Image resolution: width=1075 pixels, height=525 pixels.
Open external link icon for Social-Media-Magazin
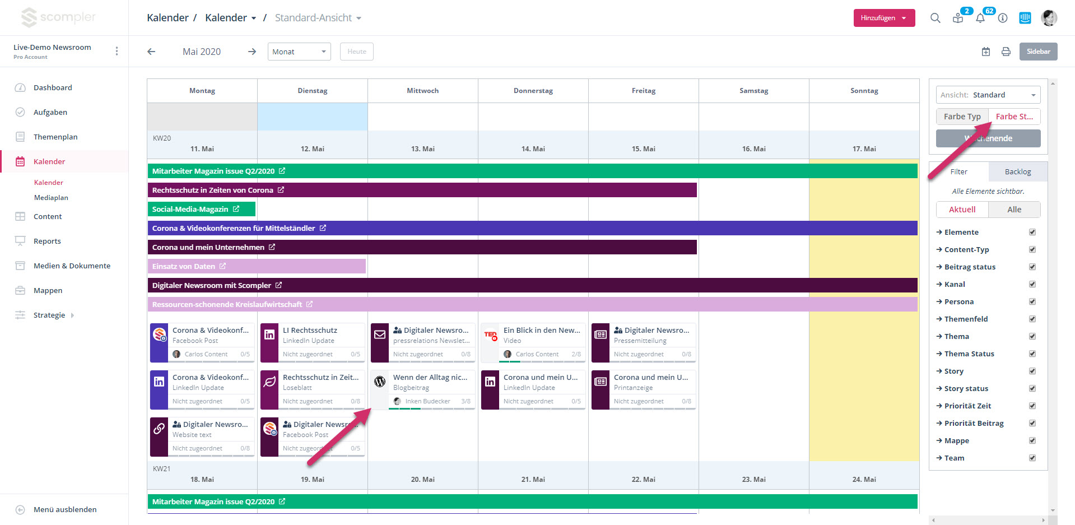tap(236, 209)
